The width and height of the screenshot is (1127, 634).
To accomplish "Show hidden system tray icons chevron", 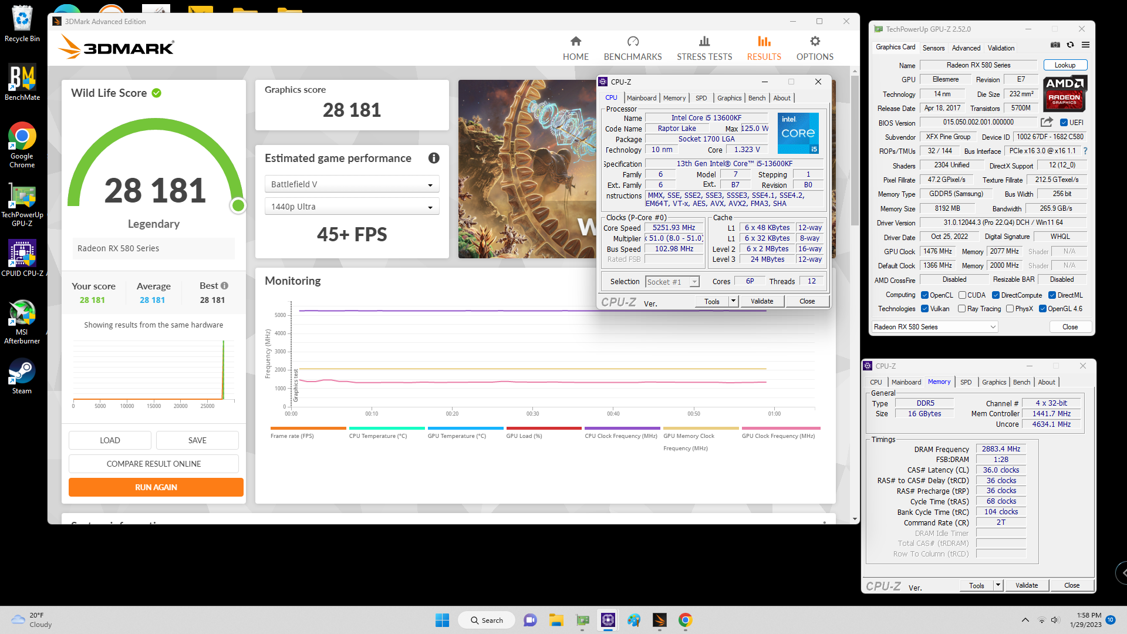I will point(1025,620).
